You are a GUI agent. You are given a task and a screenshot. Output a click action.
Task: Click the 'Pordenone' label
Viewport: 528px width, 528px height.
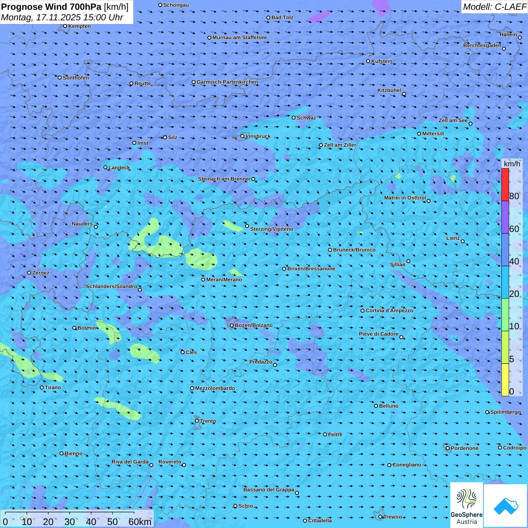click(465, 448)
